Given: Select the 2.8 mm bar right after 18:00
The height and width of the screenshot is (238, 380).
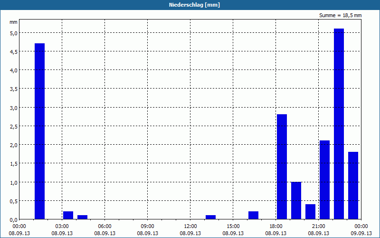Looking at the screenshot, I should (x=282, y=167).
